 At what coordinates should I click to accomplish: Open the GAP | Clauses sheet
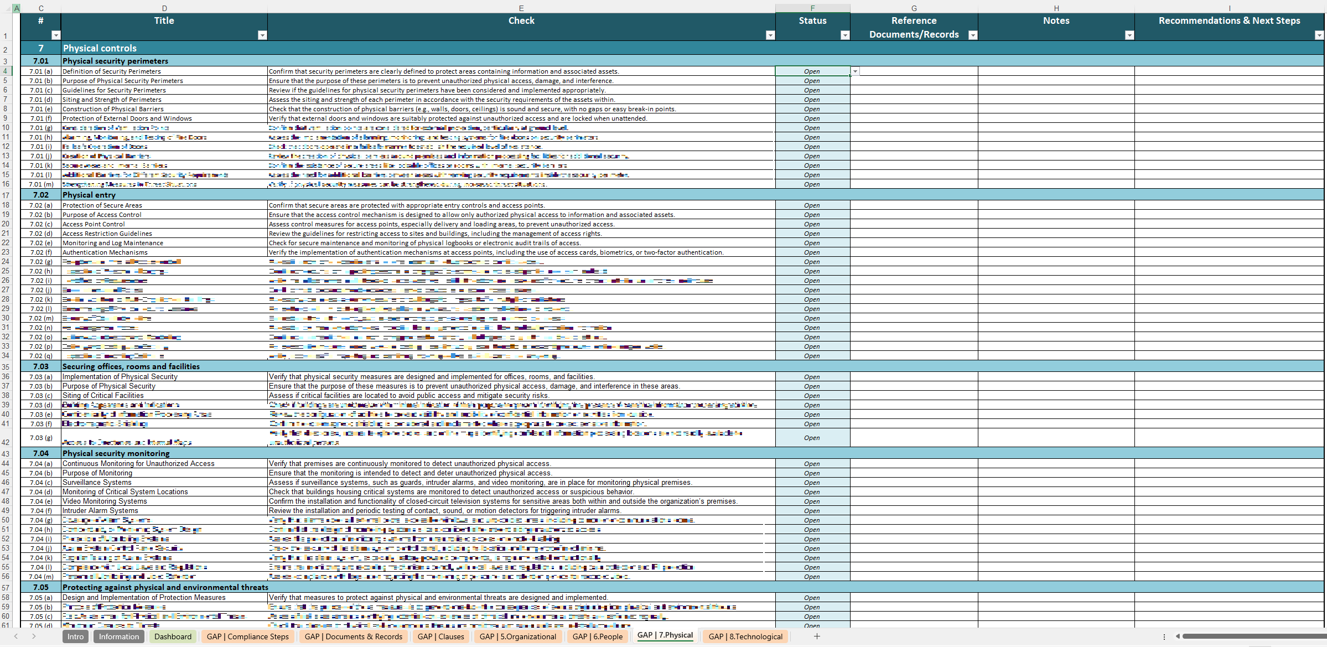point(440,636)
